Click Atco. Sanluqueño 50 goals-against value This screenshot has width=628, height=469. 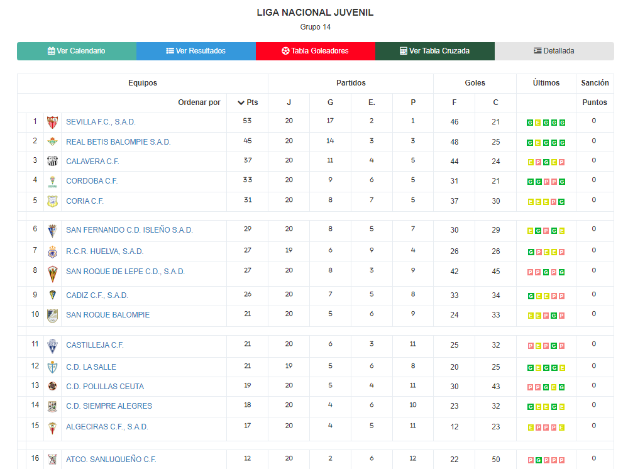pyautogui.click(x=496, y=460)
